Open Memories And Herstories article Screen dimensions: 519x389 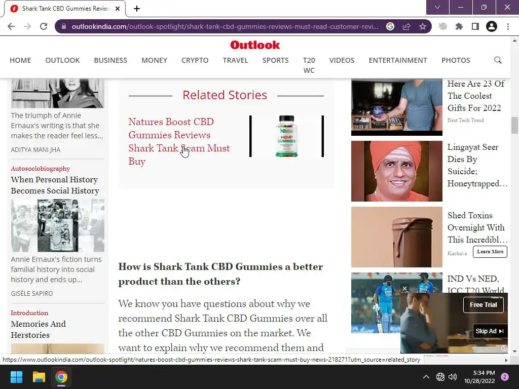[x=39, y=329]
